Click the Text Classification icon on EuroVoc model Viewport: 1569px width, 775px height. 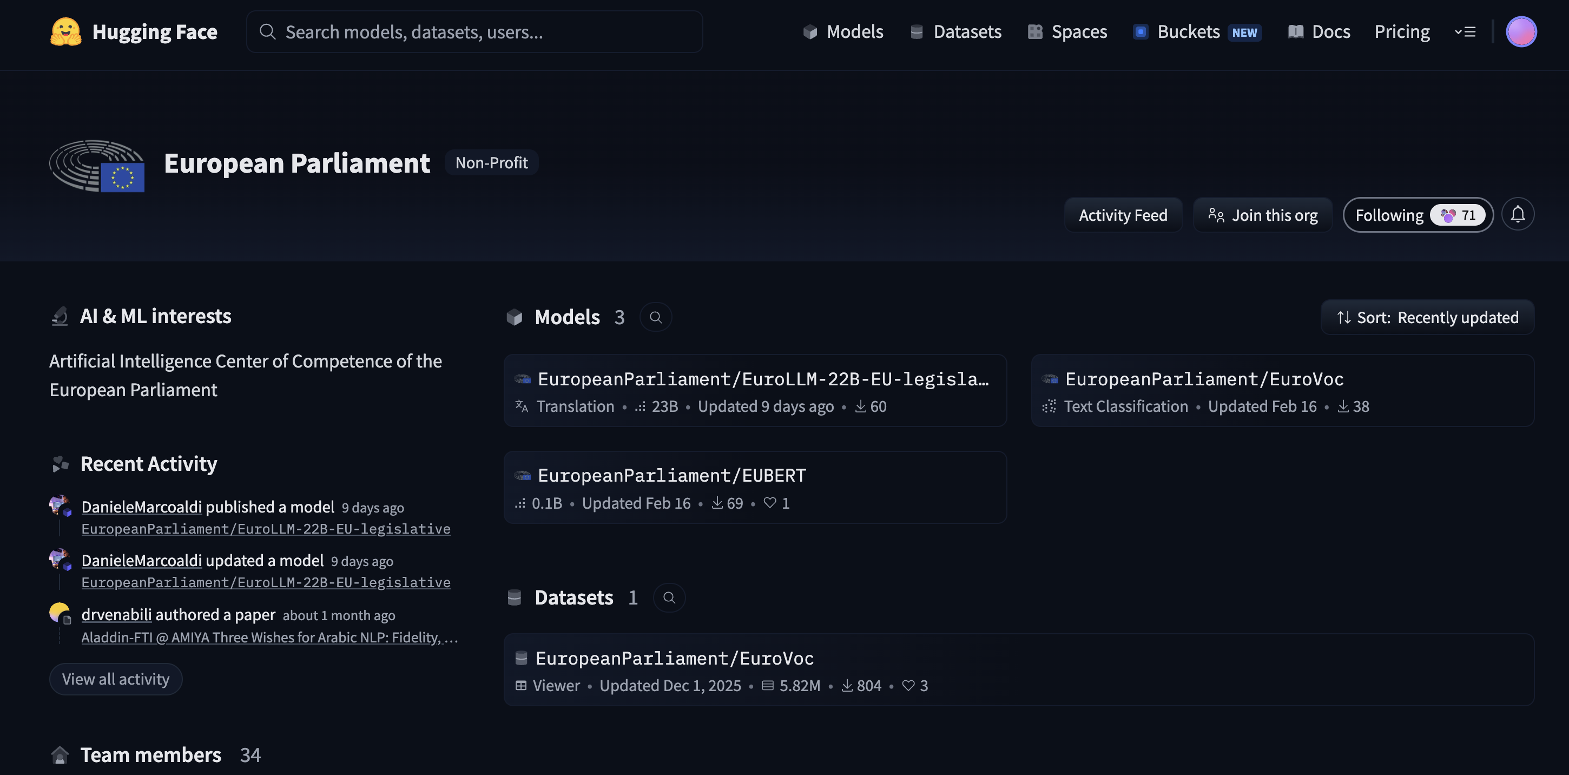(1049, 406)
